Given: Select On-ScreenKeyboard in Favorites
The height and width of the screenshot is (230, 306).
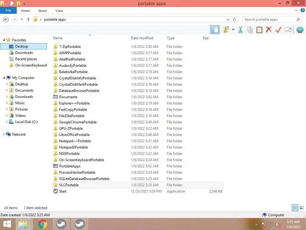Looking at the screenshot, I should pos(31,65).
